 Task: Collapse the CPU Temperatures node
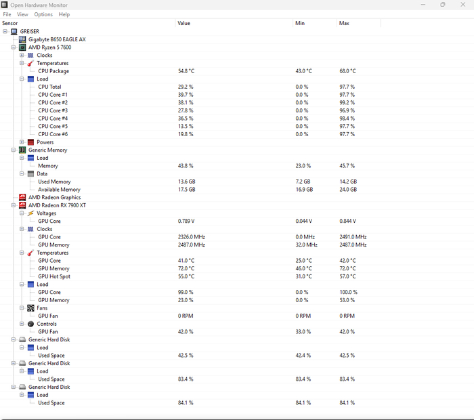point(22,63)
